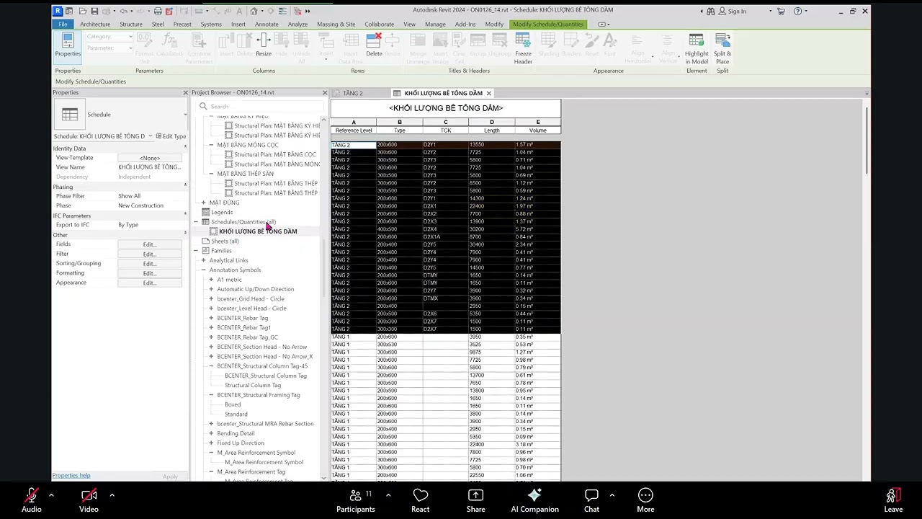This screenshot has width=922, height=519.
Task: Close the KHỐI LƯỢNG BÊ TÔNG DẦM view tab
Action: pos(488,93)
